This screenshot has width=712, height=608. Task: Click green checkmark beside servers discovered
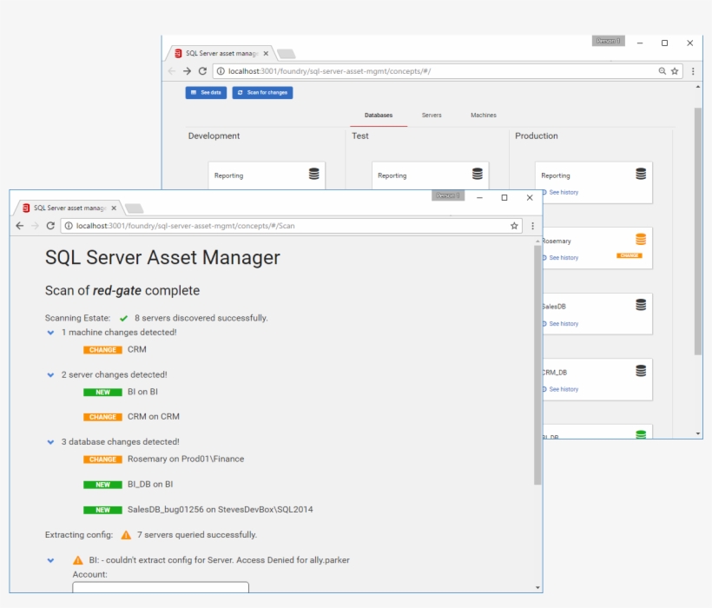point(123,318)
